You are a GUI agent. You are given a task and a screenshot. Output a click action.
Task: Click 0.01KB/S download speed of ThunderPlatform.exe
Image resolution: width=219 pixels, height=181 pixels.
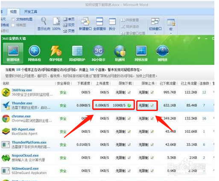[x=83, y=145]
